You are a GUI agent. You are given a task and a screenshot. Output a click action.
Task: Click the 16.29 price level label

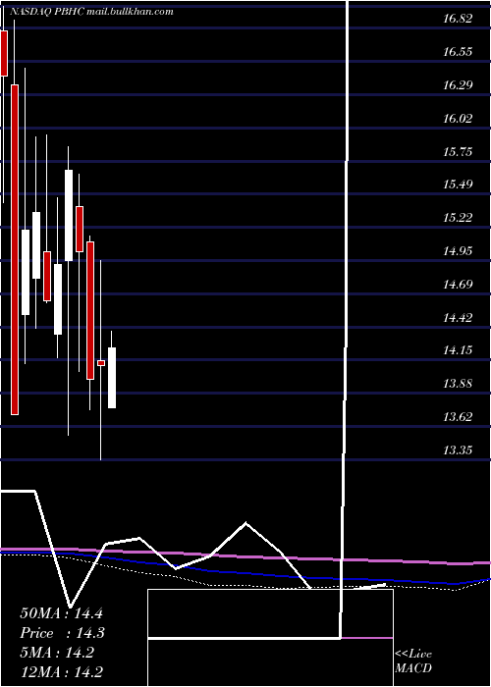tap(458, 85)
